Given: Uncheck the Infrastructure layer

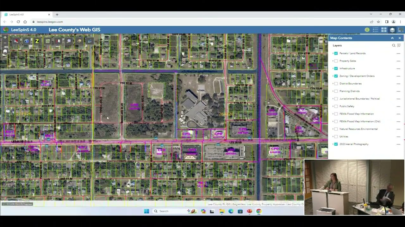Looking at the screenshot, I should [x=336, y=68].
